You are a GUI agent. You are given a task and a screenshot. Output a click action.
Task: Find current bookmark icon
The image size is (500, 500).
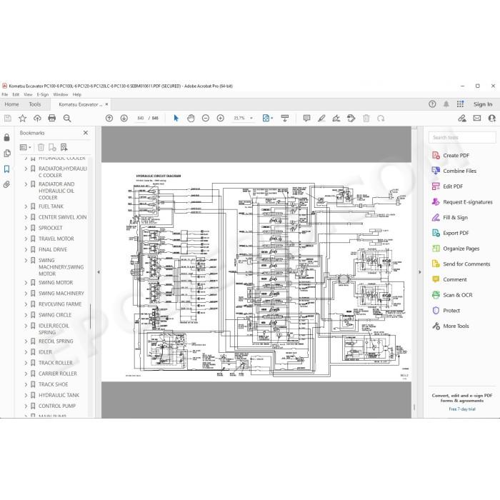tap(64, 147)
